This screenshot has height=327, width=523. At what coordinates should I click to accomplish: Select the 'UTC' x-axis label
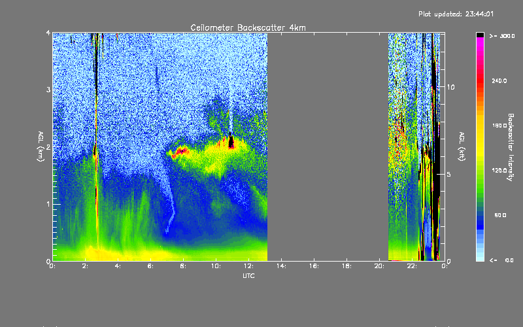click(248, 275)
